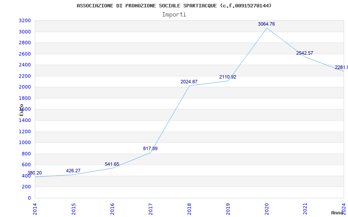Click x-axis year 2017

pos(151,209)
